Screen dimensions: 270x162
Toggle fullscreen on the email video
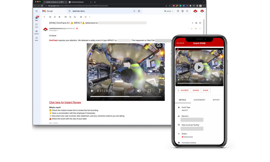pyautogui.click(x=149, y=91)
